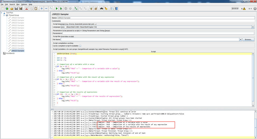Screen dimensions: 257x139
Task: Open the script Language dropdown arrow
Action: click(253, 27)
